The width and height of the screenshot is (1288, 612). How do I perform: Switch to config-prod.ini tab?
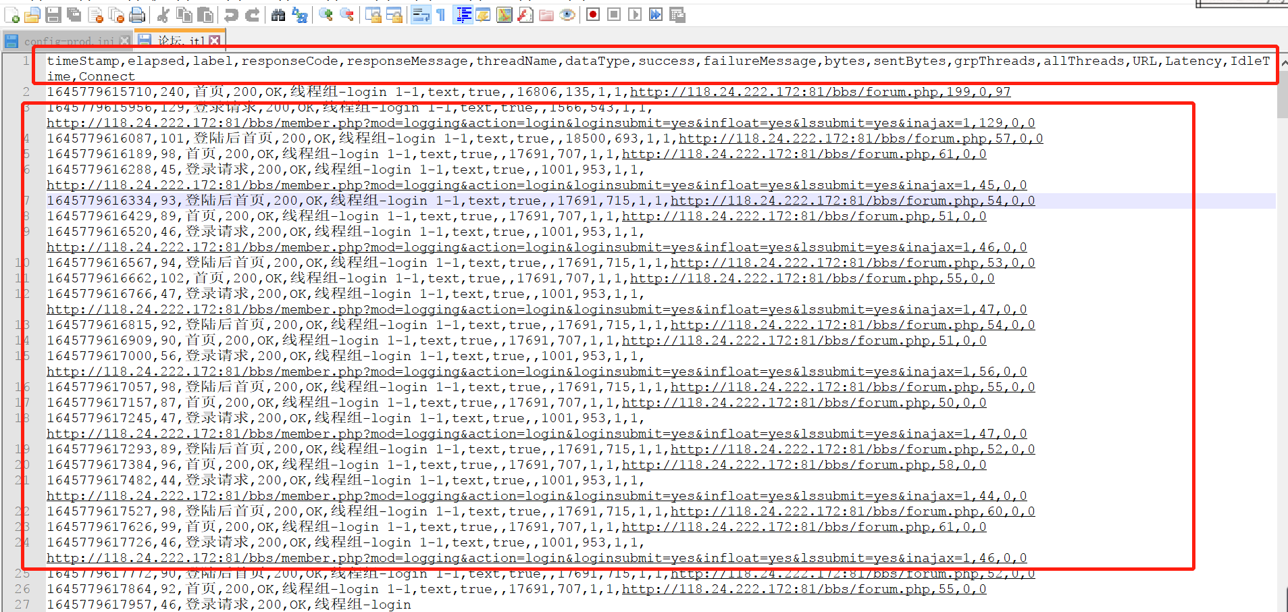68,41
